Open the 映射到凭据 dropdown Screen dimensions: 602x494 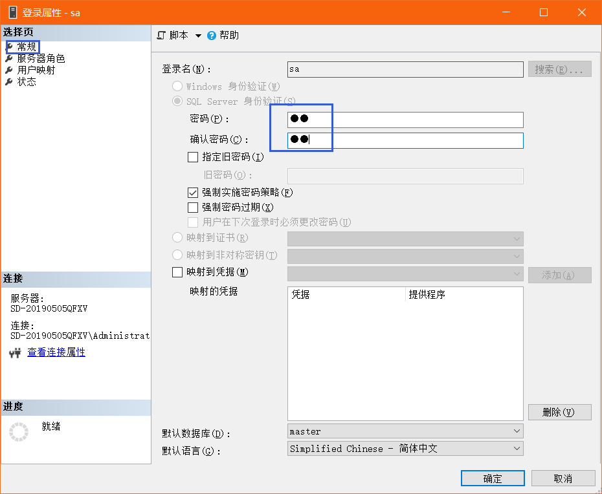pyautogui.click(x=405, y=274)
